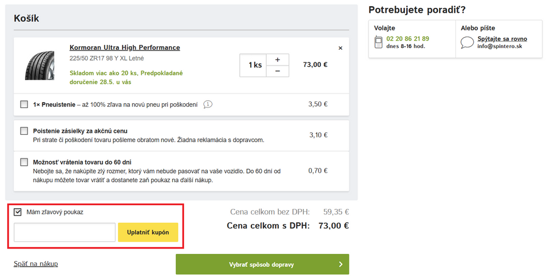The height and width of the screenshot is (280, 548).
Task: Click the chat bubble icon under Alebo píšte
Action: [x=467, y=43]
